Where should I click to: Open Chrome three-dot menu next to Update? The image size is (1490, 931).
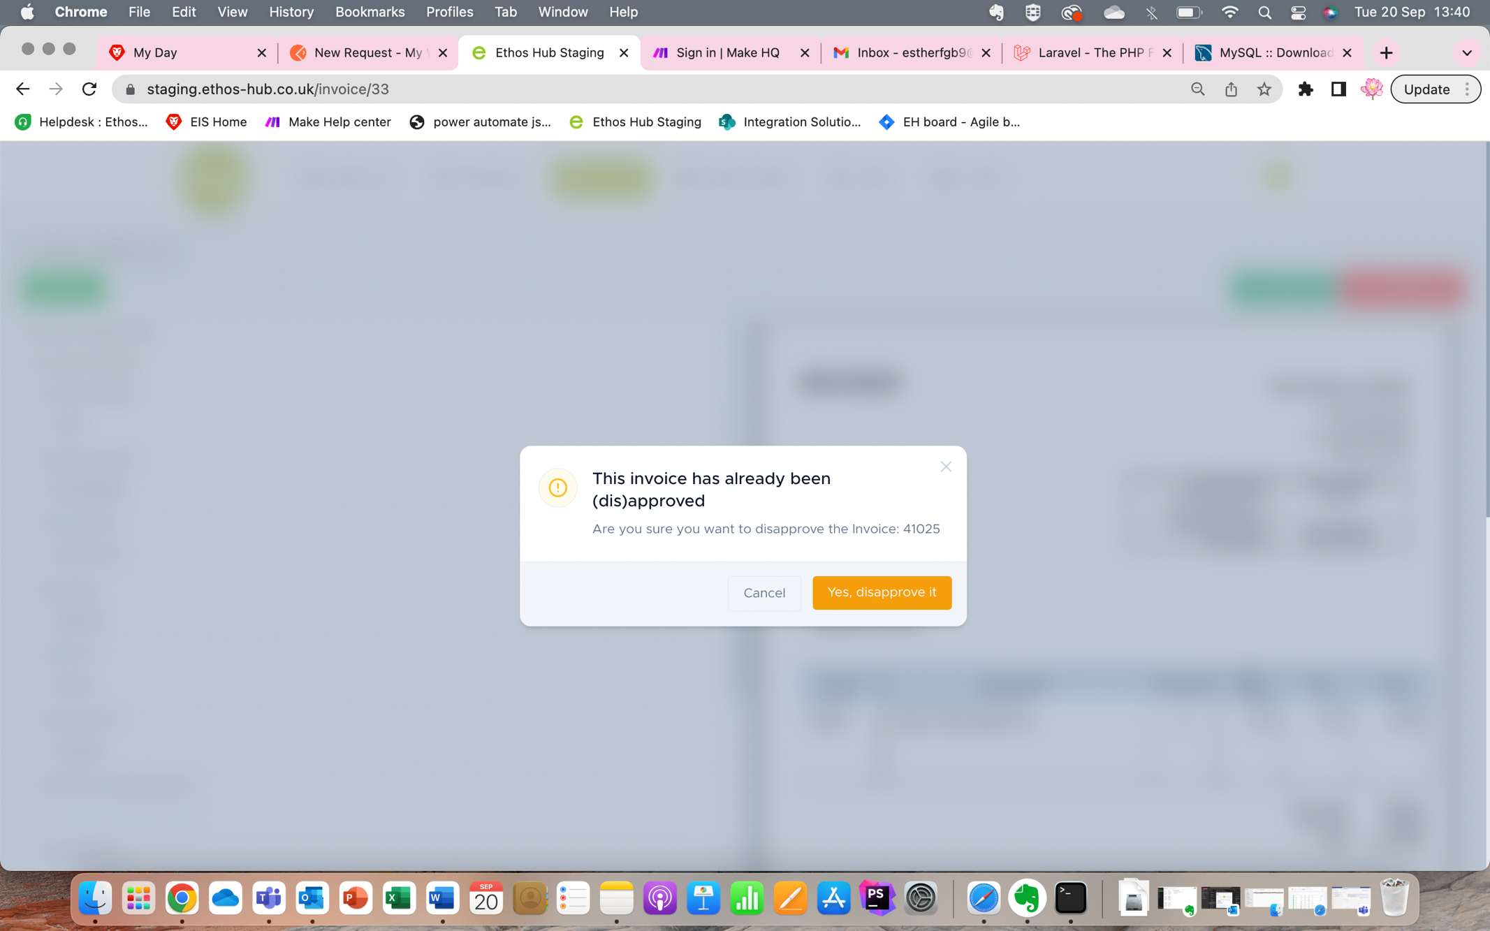[x=1467, y=89]
